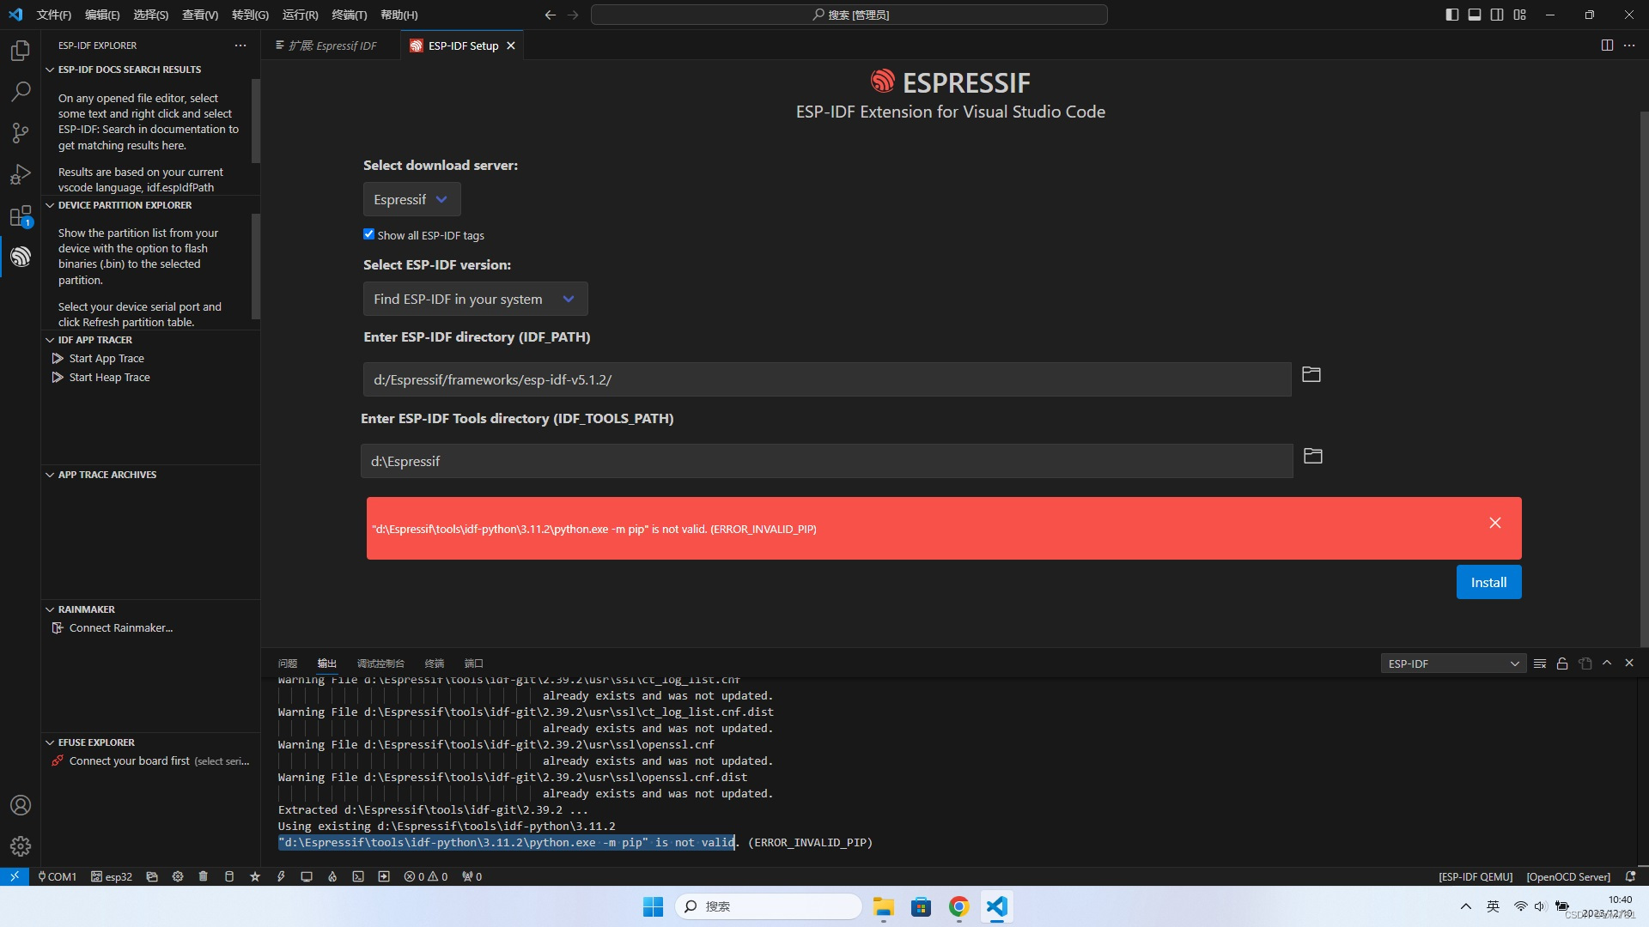Open the download server Espressif dropdown

[411, 198]
